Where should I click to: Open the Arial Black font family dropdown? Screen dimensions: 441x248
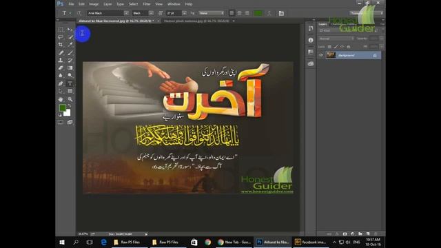point(126,13)
